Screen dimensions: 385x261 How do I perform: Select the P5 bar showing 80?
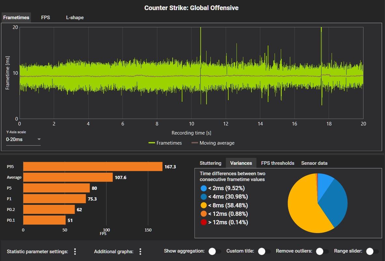click(56, 188)
